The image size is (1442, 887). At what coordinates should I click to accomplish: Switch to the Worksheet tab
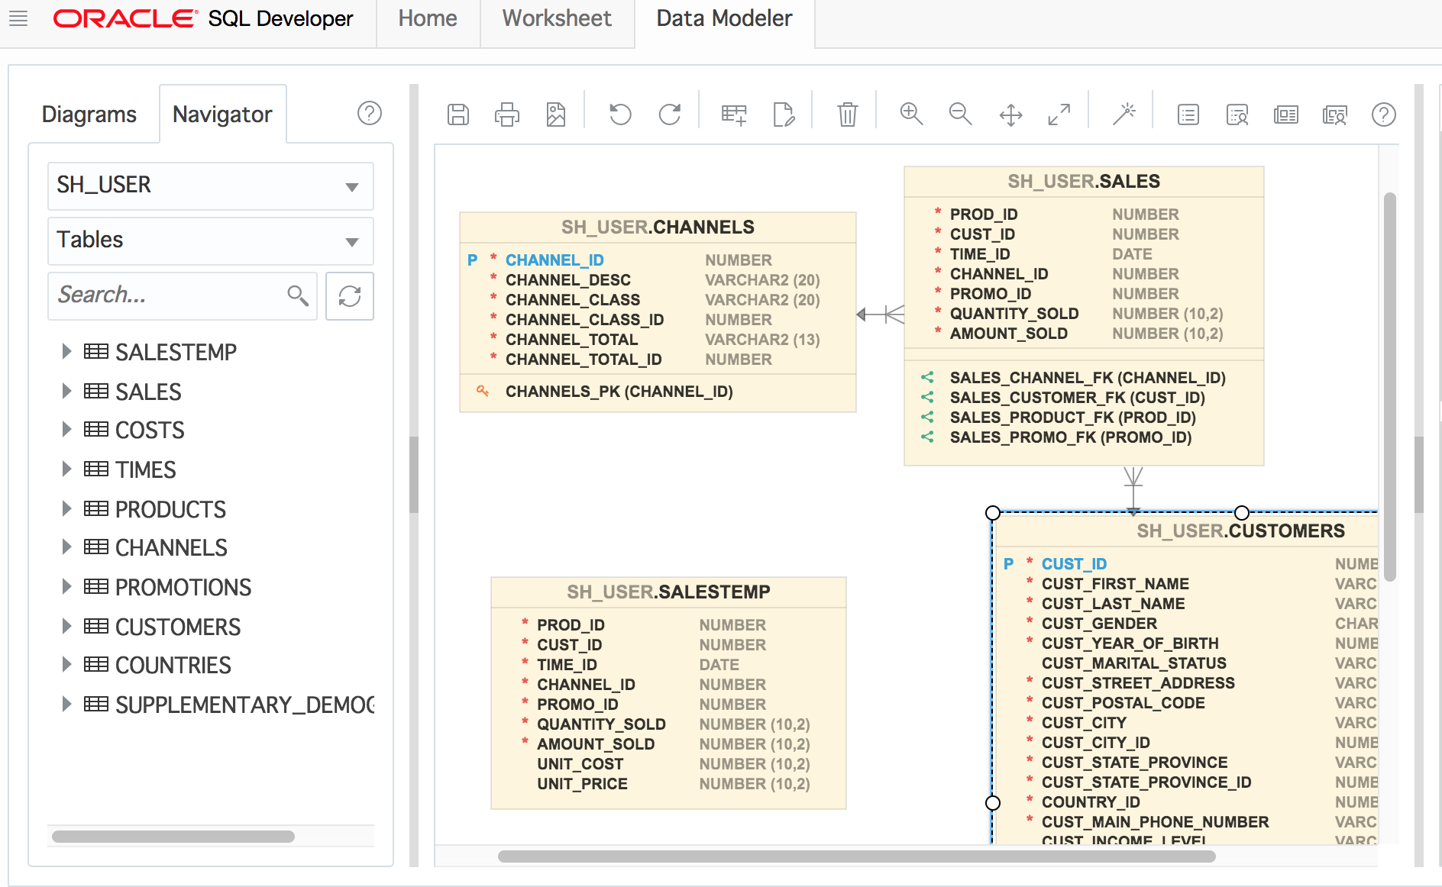[x=557, y=18]
